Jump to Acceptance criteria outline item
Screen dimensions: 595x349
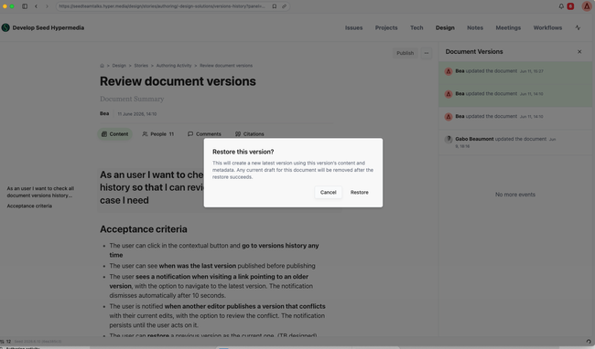(x=29, y=206)
